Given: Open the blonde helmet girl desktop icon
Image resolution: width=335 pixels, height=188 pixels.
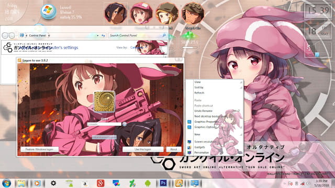Looking at the screenshot, I should tap(167, 13).
